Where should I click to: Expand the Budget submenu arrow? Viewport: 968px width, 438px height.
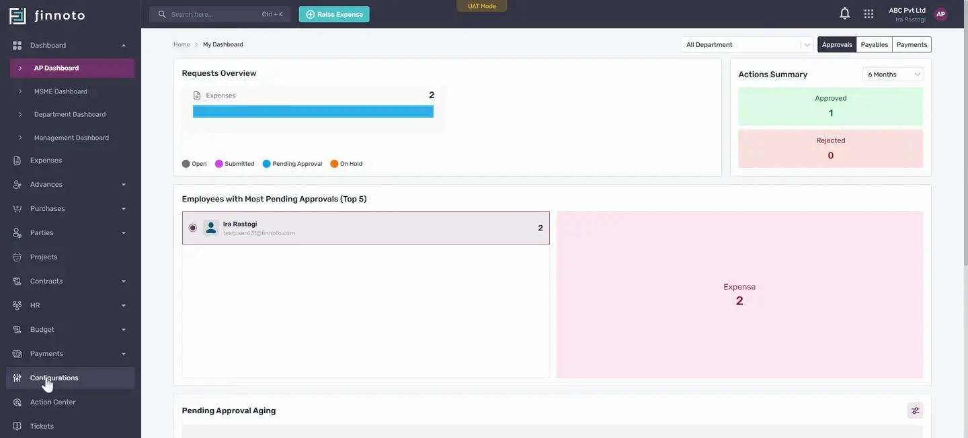point(124,330)
